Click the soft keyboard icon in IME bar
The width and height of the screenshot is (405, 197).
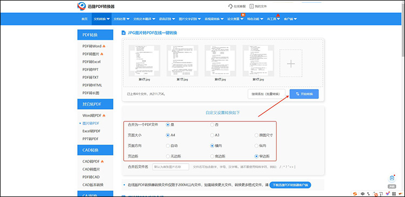pos(381,194)
